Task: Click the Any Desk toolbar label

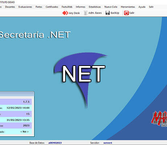Action: point(74,13)
